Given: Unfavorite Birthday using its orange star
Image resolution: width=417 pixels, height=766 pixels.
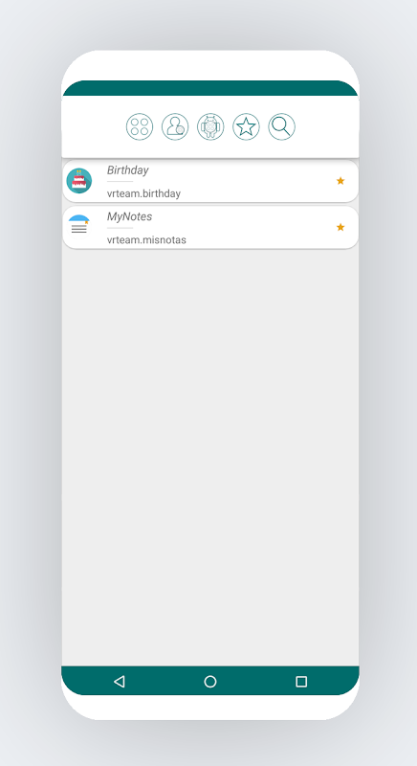Looking at the screenshot, I should (340, 181).
